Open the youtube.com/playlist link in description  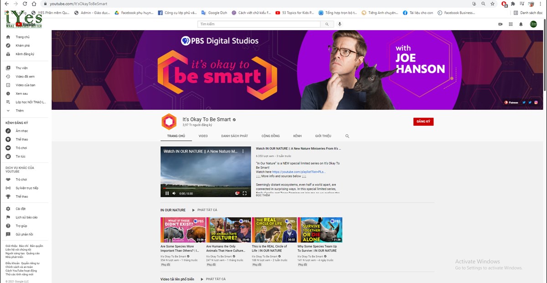[299, 172]
